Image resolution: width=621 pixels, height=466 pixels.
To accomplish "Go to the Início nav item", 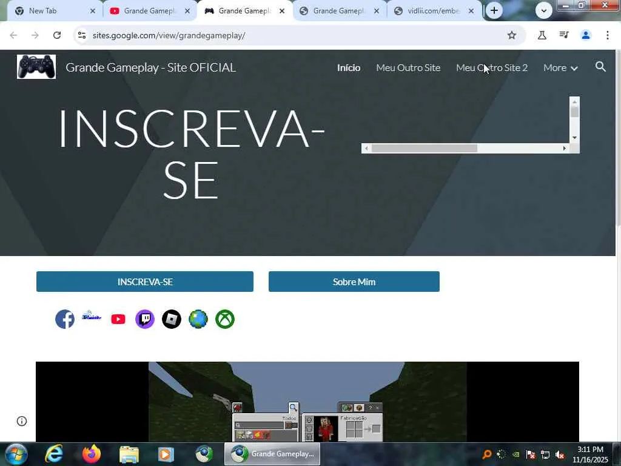I will (x=349, y=68).
